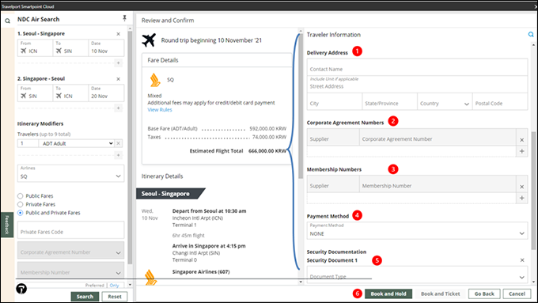
Task: Remove the Singapore - Seoul flight segment
Action: [x=119, y=79]
